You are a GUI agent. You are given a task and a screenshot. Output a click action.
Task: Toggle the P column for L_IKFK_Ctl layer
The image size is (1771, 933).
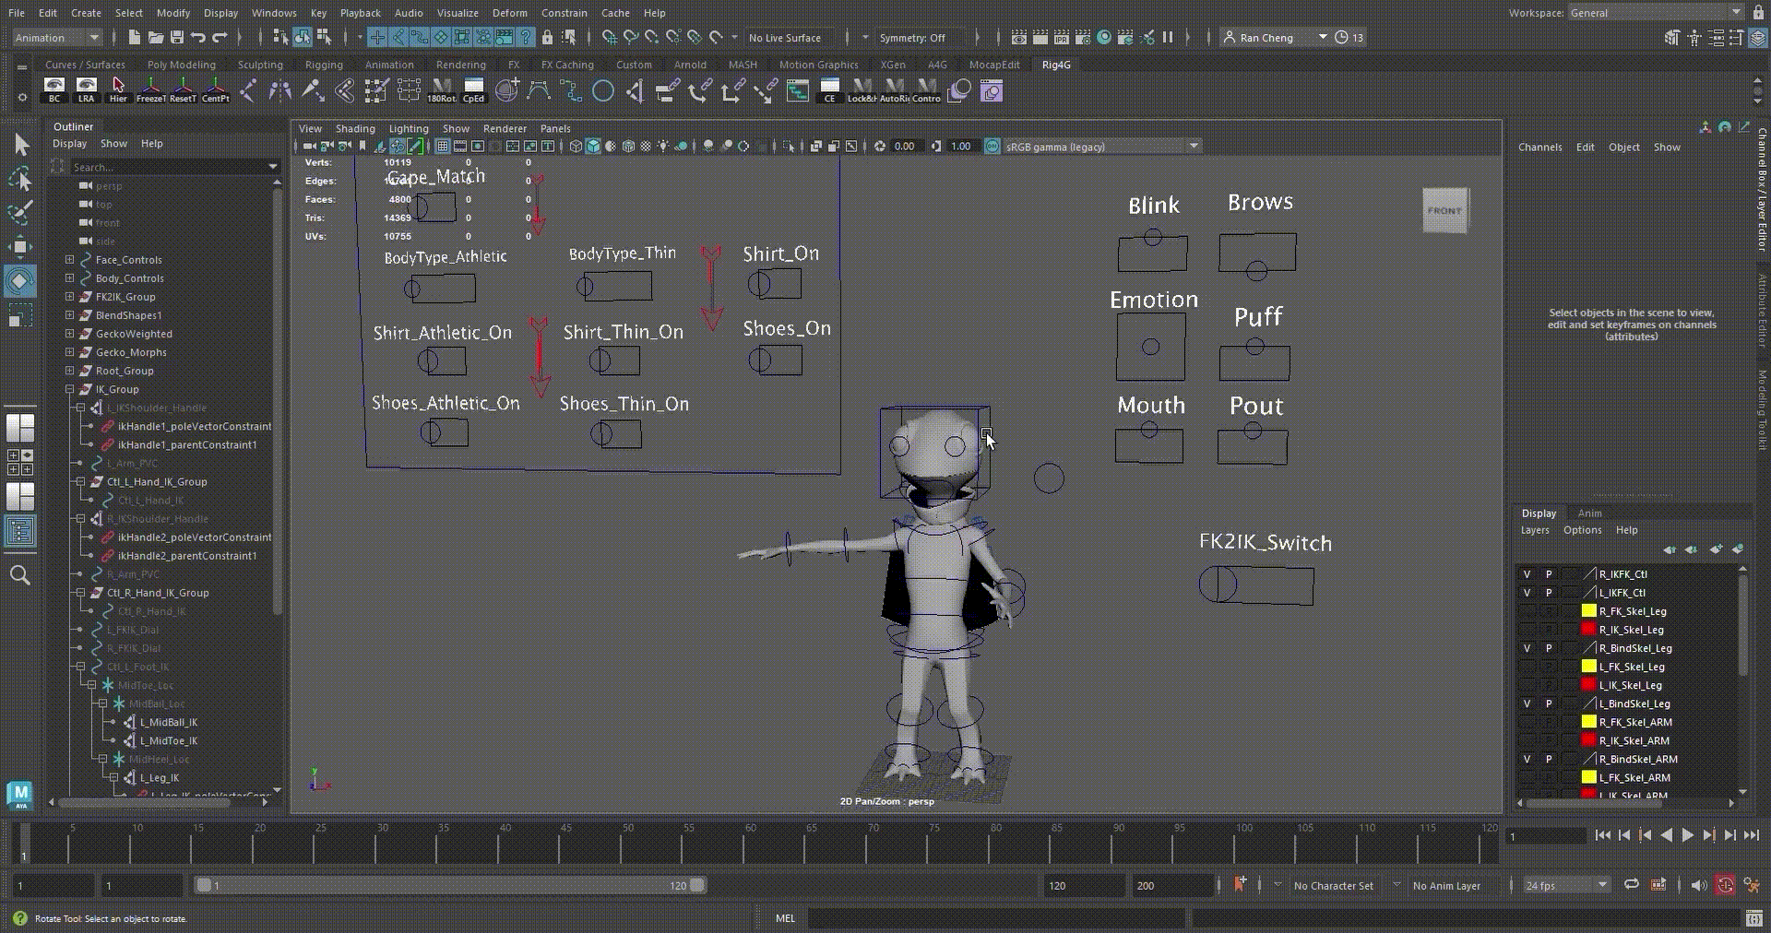(x=1549, y=593)
